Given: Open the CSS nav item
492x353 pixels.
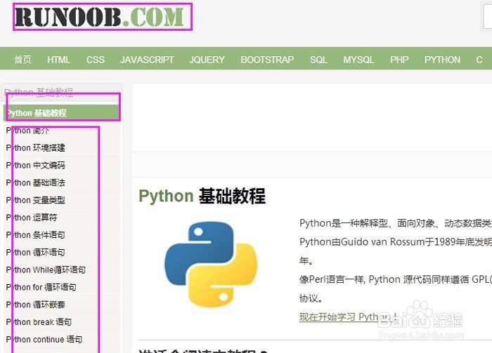Looking at the screenshot, I should click(x=96, y=60).
